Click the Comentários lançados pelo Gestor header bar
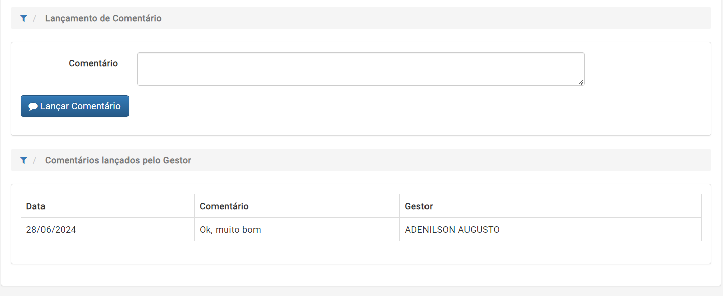Screen dimensions: 723x296 point(361,160)
